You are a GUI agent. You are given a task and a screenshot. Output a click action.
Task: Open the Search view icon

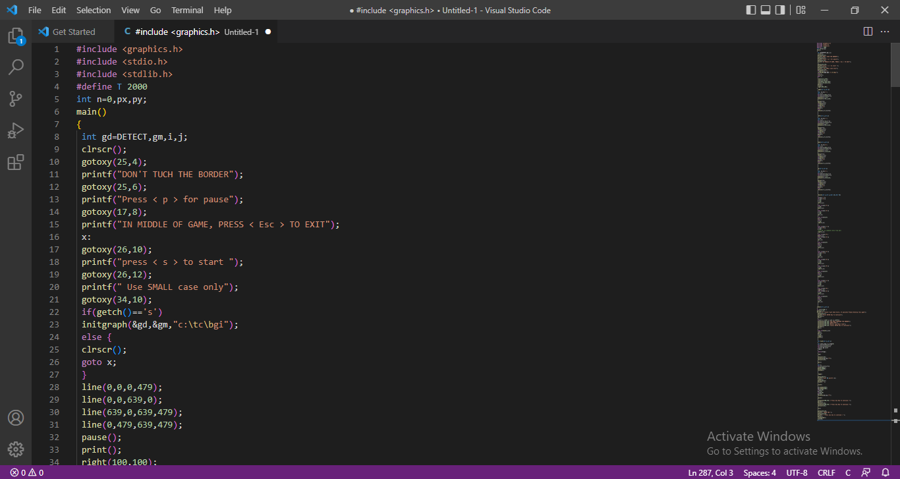pos(16,67)
